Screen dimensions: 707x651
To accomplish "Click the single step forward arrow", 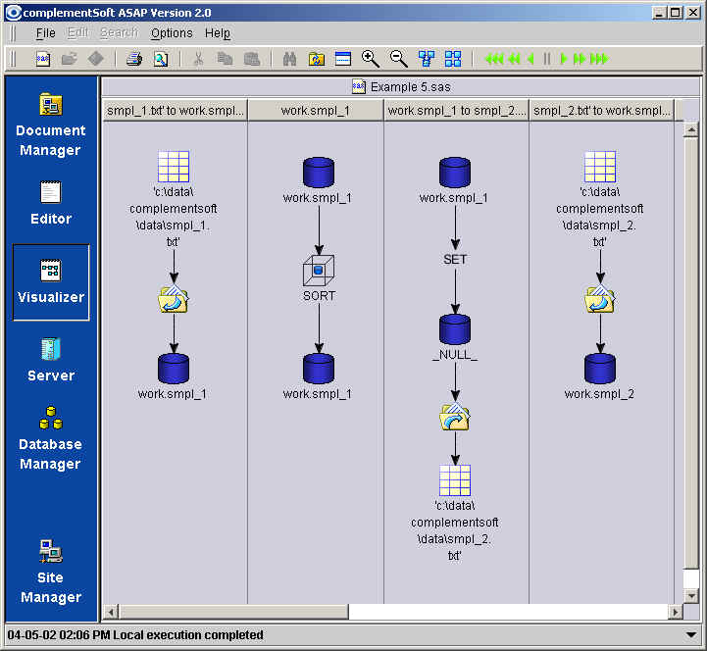I will (x=563, y=59).
